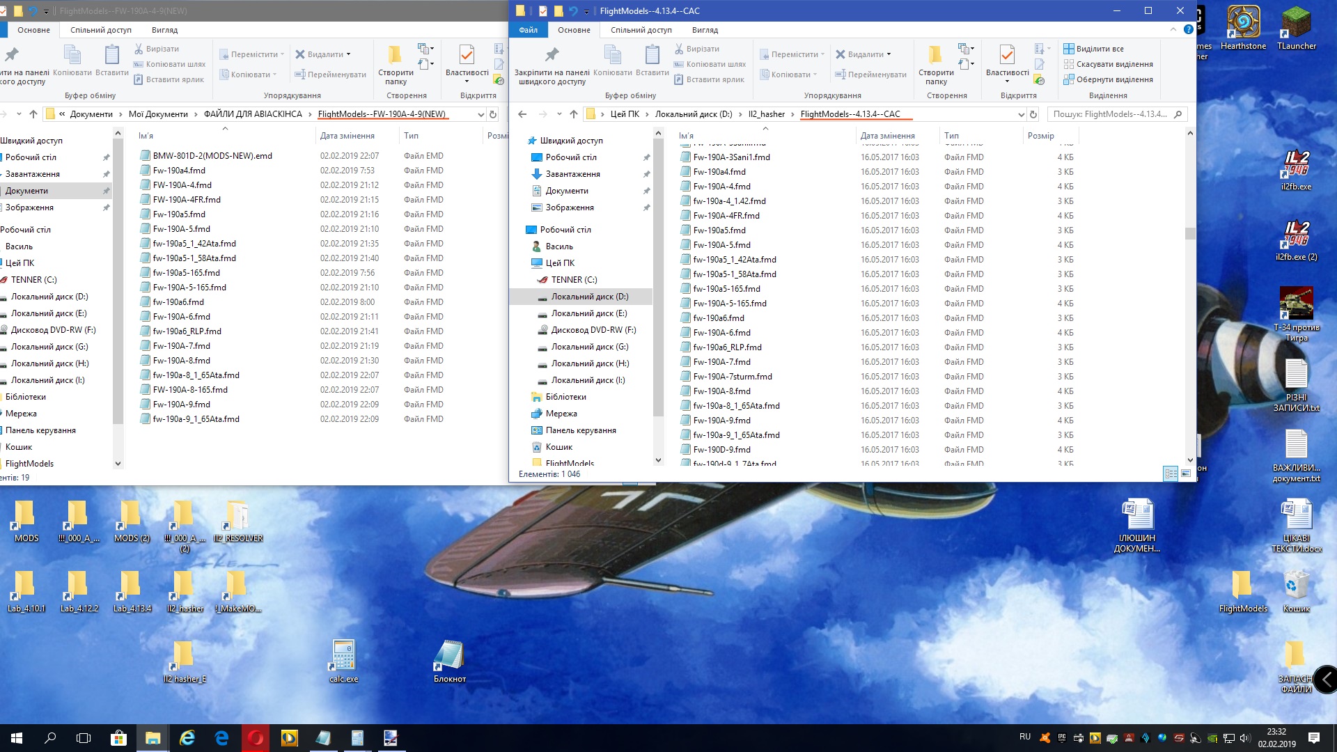1337x752 pixels.
Task: Click the refresh icon in right address bar
Action: 1033,114
